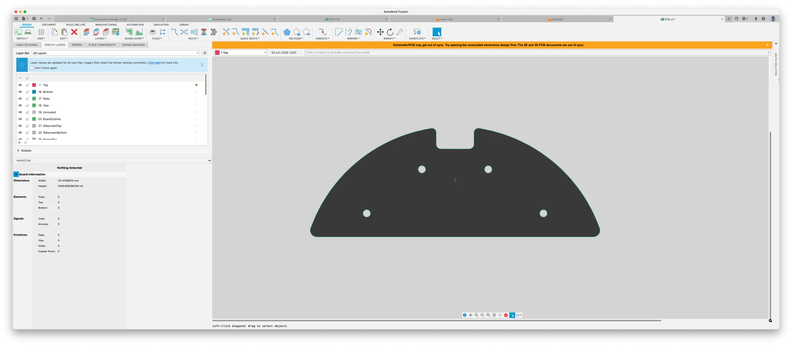Check the Don't show again checkbox
Image resolution: width=792 pixels, height=346 pixels.
pyautogui.click(x=32, y=68)
